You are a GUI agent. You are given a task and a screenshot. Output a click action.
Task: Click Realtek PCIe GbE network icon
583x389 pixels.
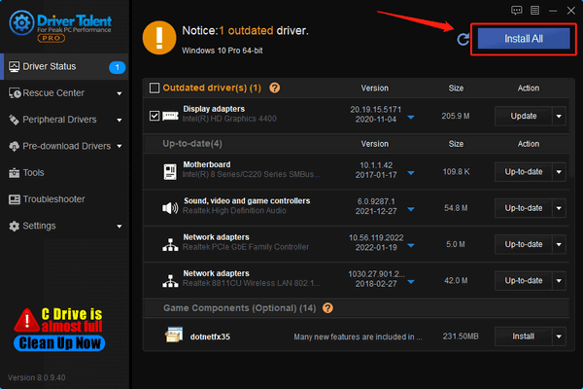tap(170, 244)
